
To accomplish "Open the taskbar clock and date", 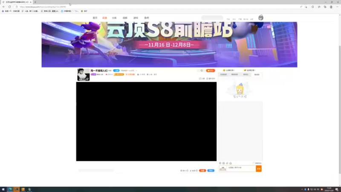I will point(329,189).
